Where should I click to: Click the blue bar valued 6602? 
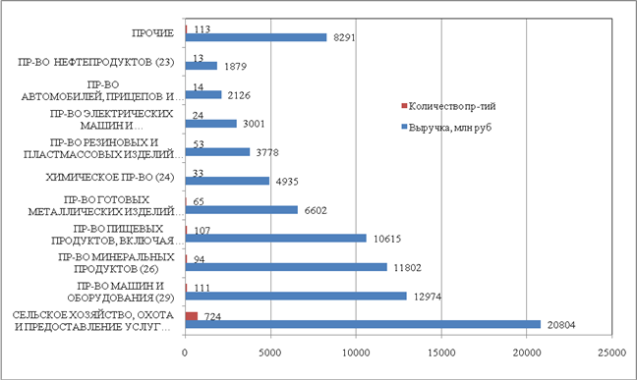[241, 210]
